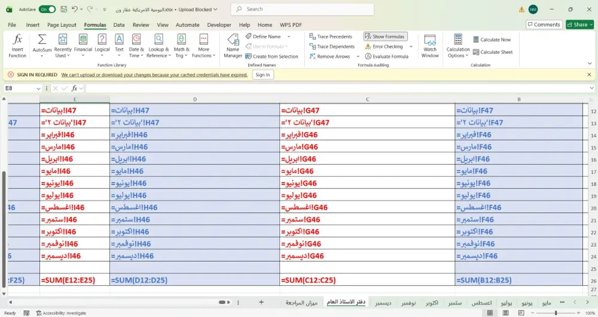Open the Customize Quick Access Toolbar dropdown
The width and height of the screenshot is (598, 317).
pos(105,10)
